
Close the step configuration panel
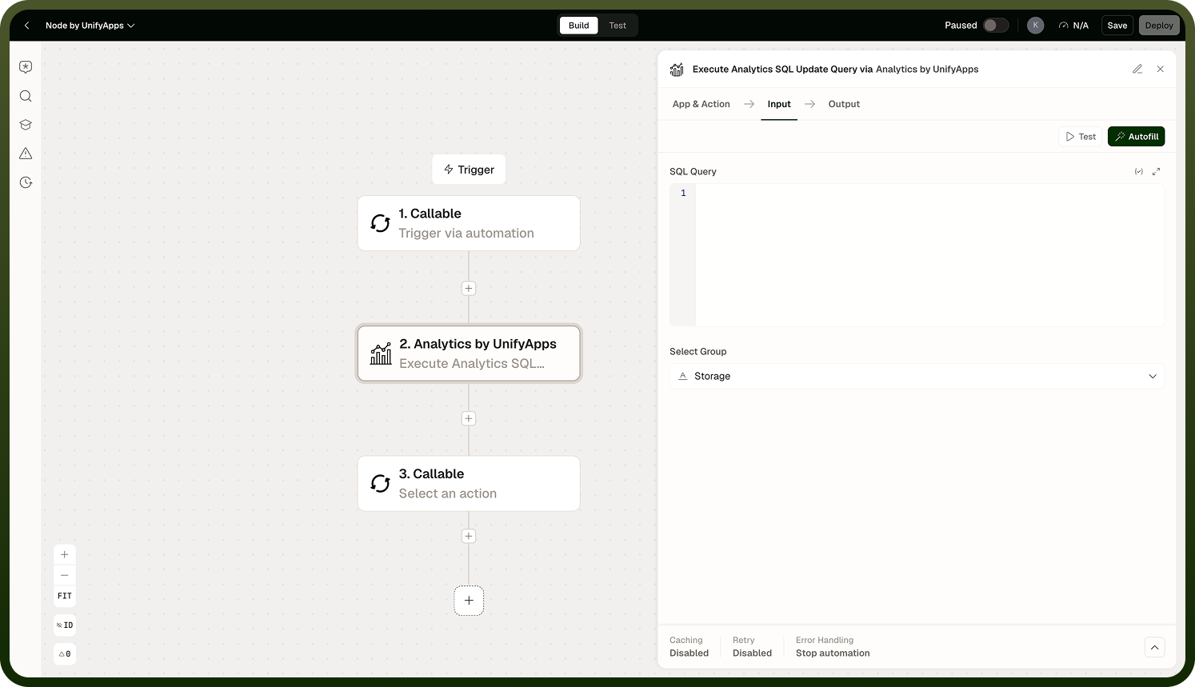pyautogui.click(x=1161, y=70)
